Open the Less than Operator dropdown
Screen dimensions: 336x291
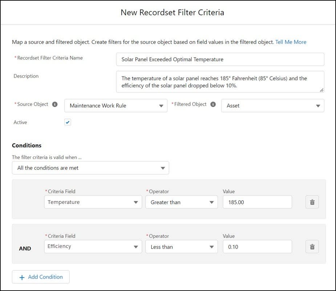point(181,247)
